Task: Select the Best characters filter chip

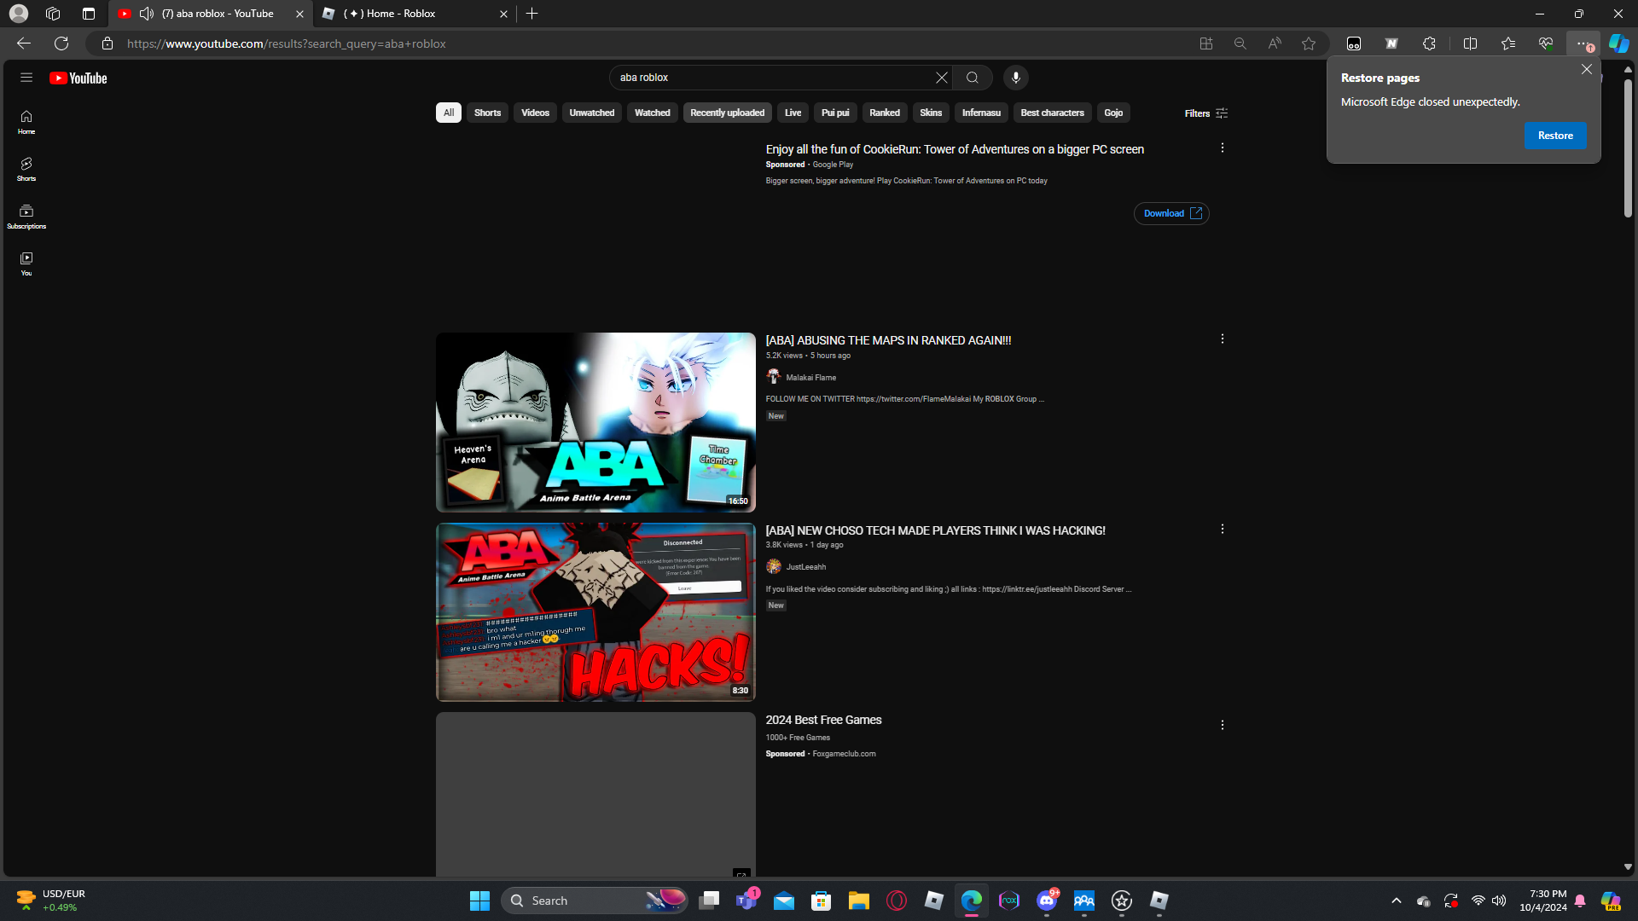Action: (1053, 113)
